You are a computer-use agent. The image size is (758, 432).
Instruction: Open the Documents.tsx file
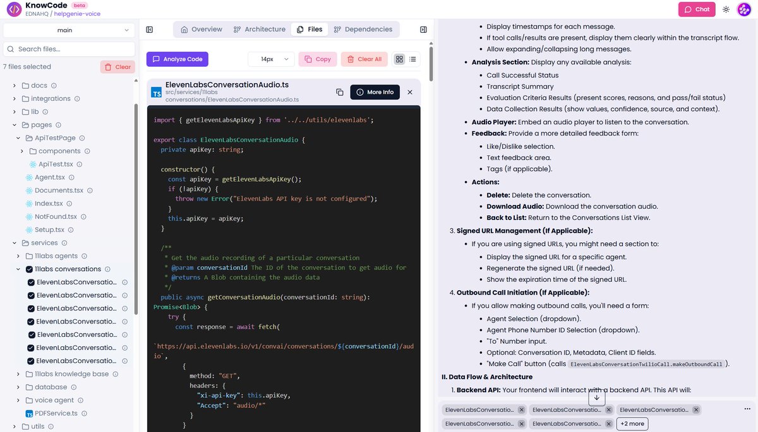point(59,190)
